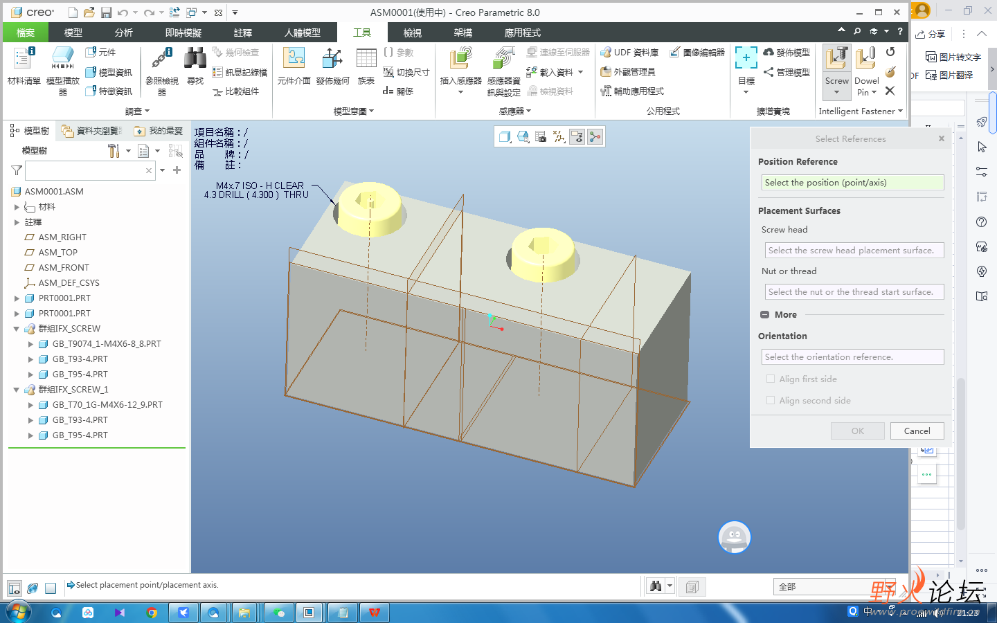
Task: Click Cancel in Select References dialog
Action: [917, 431]
